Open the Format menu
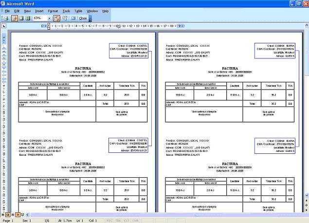The width and height of the screenshot is (309, 223). click(x=53, y=10)
